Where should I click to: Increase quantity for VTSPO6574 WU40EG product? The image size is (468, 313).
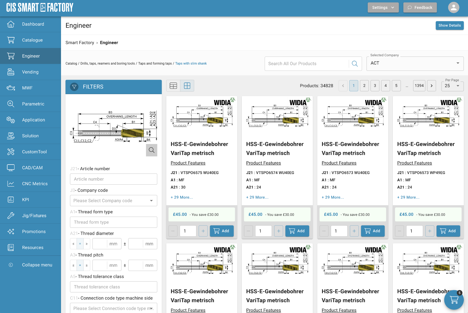(279, 231)
